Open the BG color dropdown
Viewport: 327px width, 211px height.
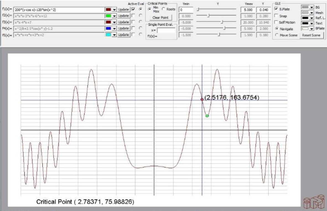coord(312,7)
